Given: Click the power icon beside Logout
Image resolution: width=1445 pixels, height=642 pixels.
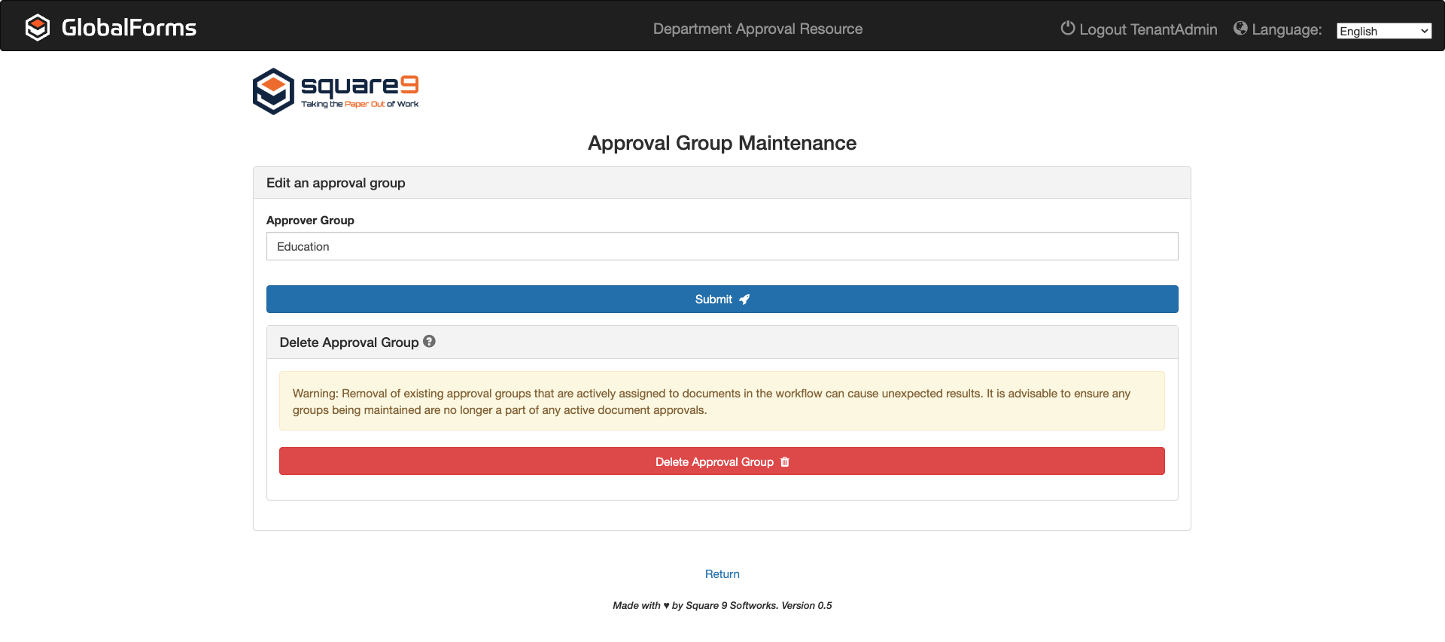Looking at the screenshot, I should point(1067,28).
